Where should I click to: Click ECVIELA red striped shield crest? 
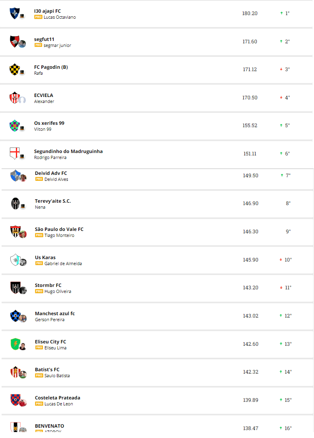click(x=15, y=97)
